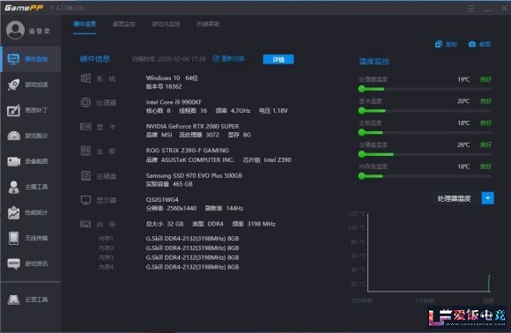Select the Q32G1WG4 monitor name
The width and height of the screenshot is (511, 333).
click(162, 199)
